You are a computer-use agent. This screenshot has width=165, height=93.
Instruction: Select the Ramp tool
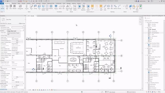[60, 7]
